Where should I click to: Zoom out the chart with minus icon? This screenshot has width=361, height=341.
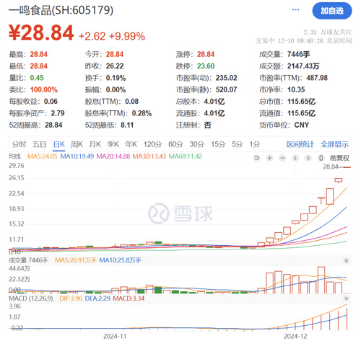[282, 158]
